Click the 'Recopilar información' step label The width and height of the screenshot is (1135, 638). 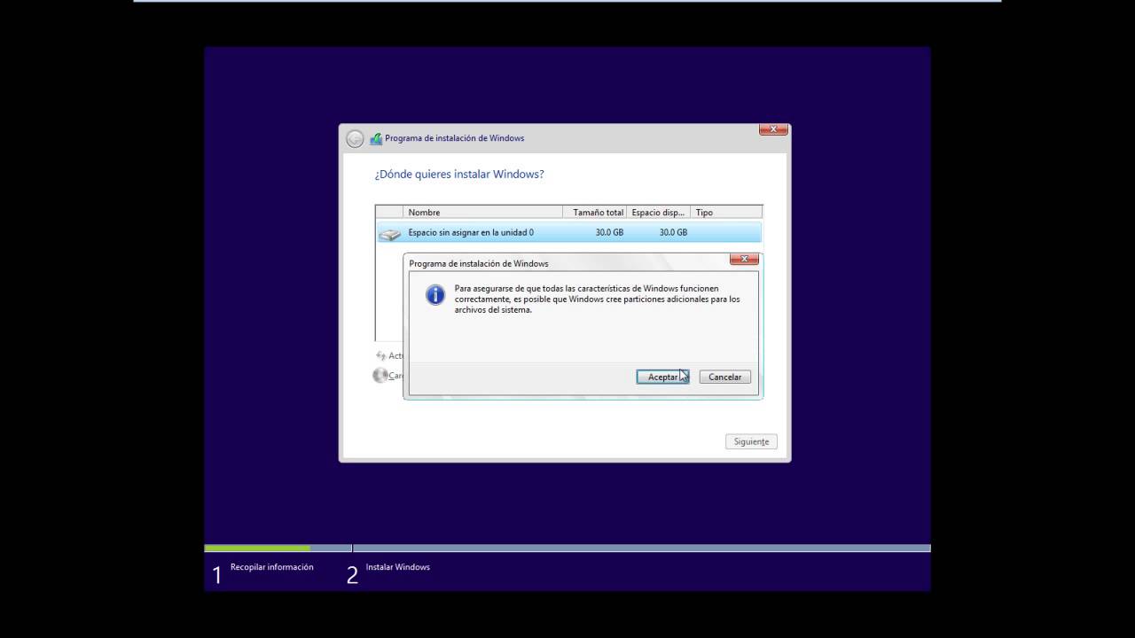(x=271, y=567)
